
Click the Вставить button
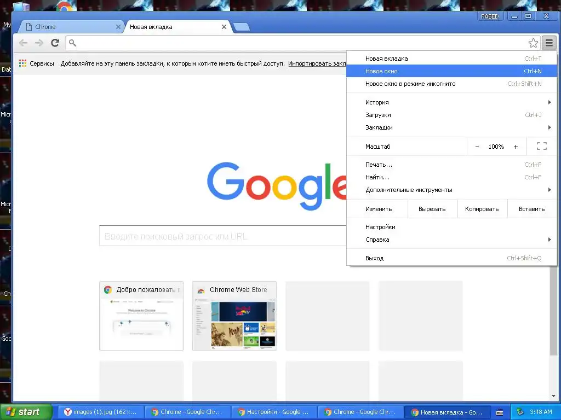tap(531, 209)
